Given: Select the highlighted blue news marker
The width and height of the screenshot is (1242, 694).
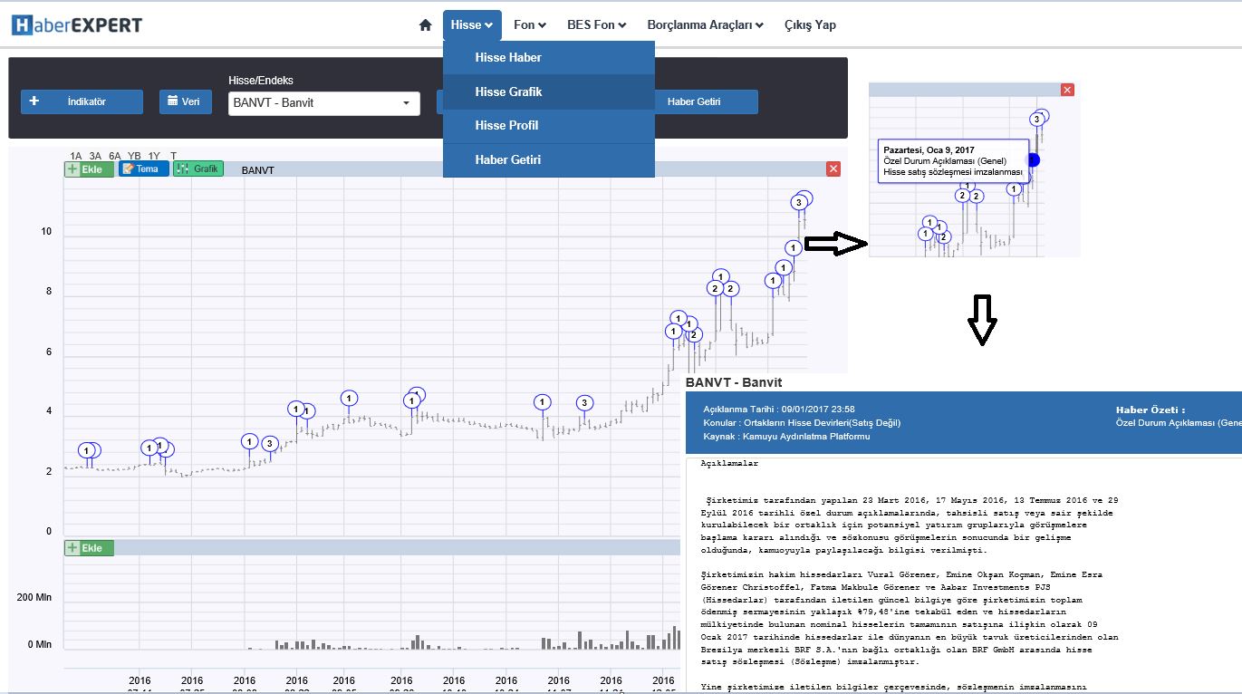Looking at the screenshot, I should pyautogui.click(x=1034, y=159).
